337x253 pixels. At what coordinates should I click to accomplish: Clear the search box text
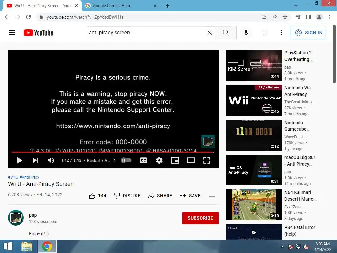click(210, 33)
